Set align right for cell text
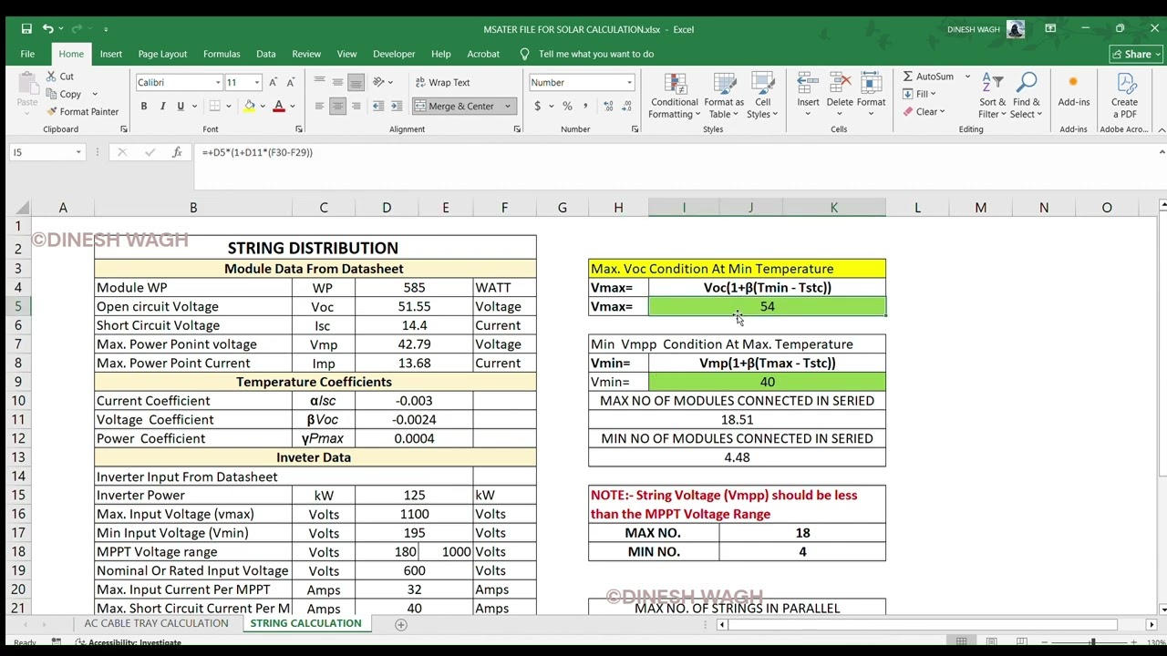 [x=356, y=106]
